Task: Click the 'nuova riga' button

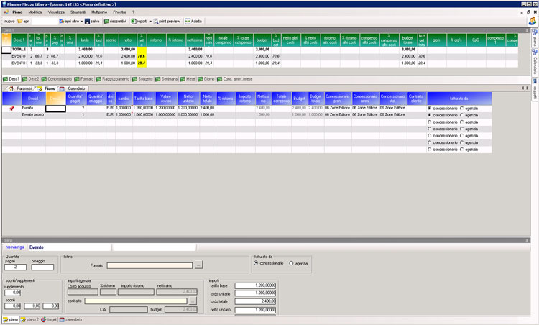Action: click(x=15, y=247)
